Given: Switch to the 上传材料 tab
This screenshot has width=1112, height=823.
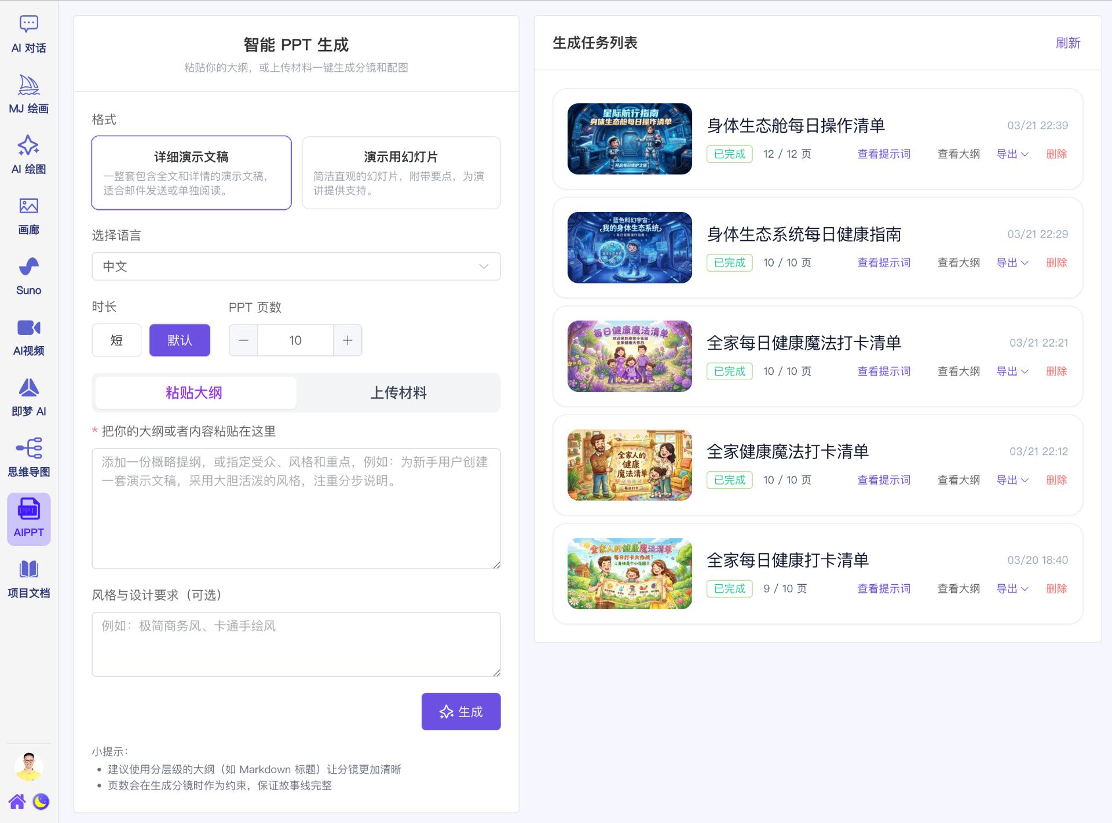Looking at the screenshot, I should (x=398, y=392).
